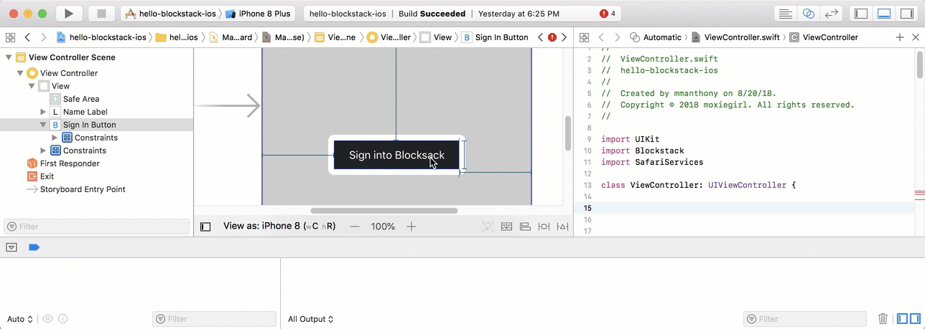Screen dimensions: 925x329
Task: Add an assistant editor with plus icon
Action: pyautogui.click(x=900, y=37)
